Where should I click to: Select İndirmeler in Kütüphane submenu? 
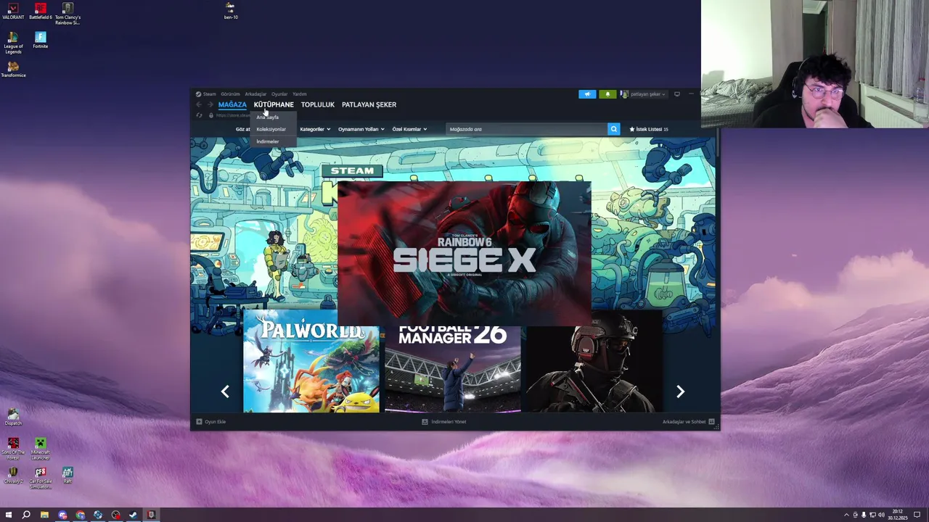tap(273, 141)
